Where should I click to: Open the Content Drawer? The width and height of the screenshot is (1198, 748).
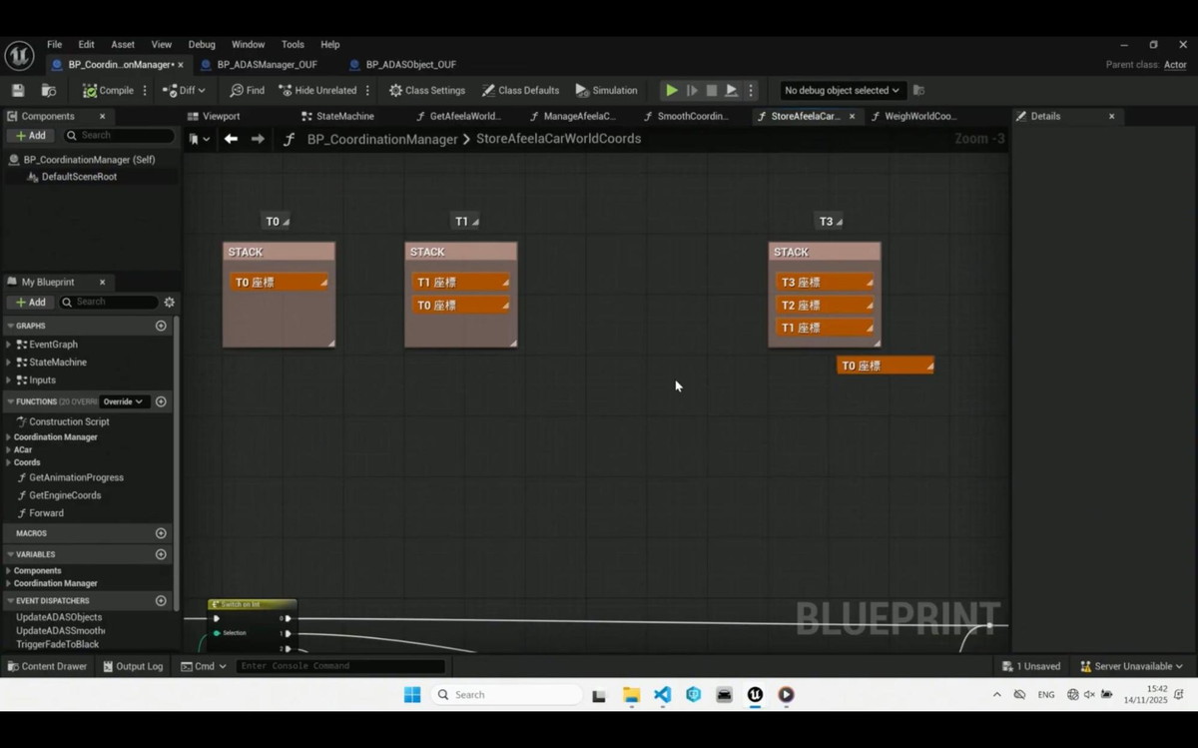click(x=47, y=666)
